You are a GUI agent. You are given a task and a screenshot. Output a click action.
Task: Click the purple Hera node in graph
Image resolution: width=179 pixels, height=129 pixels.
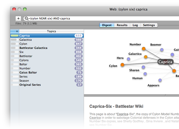[x=129, y=59]
